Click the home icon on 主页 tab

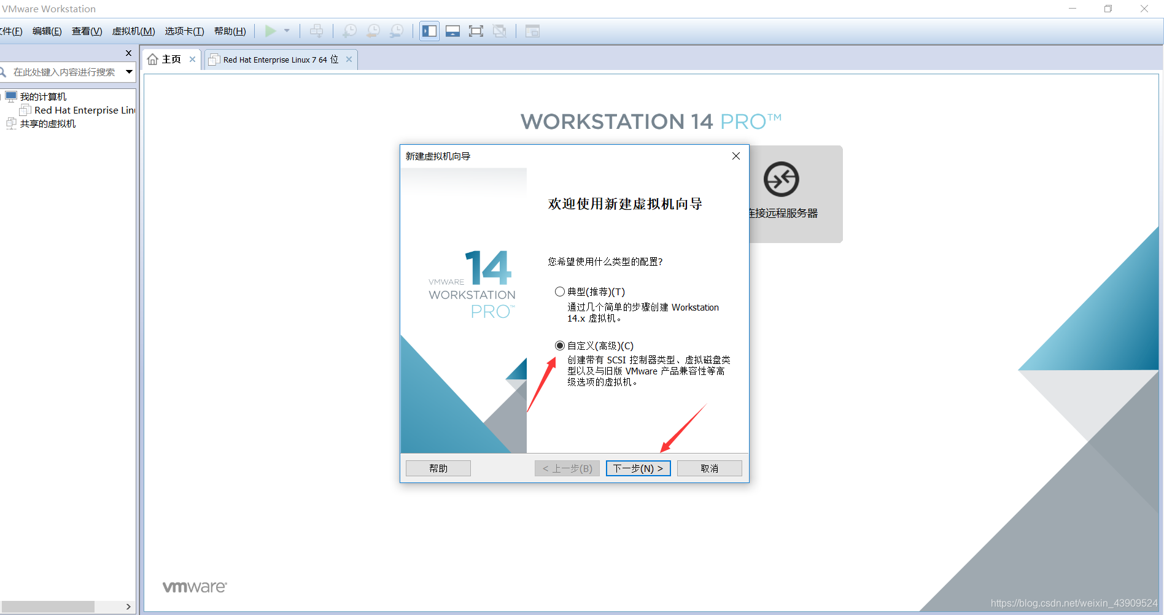[153, 60]
